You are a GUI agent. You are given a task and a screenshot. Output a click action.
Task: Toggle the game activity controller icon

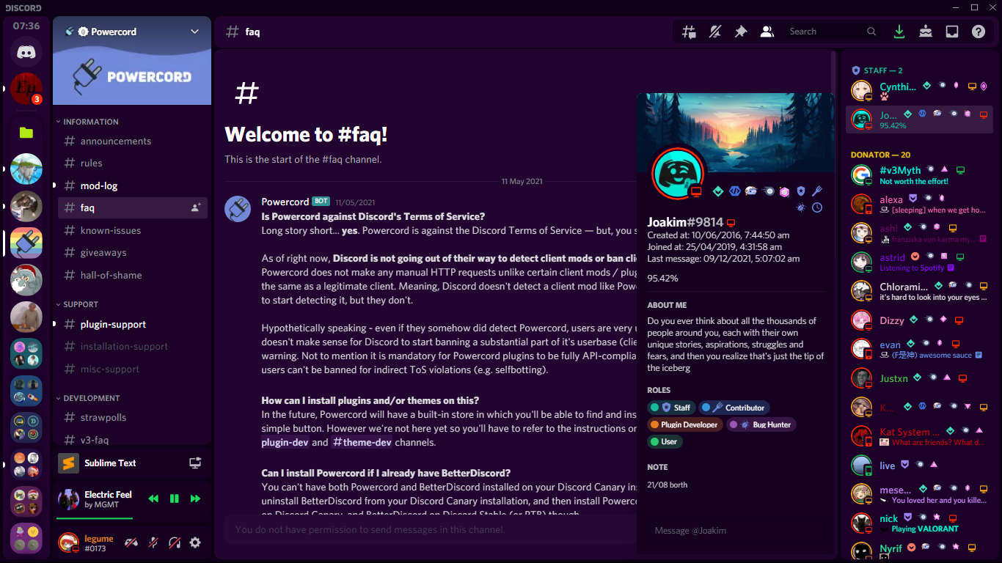(131, 542)
